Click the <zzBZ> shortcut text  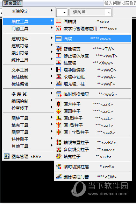click(x=108, y=143)
